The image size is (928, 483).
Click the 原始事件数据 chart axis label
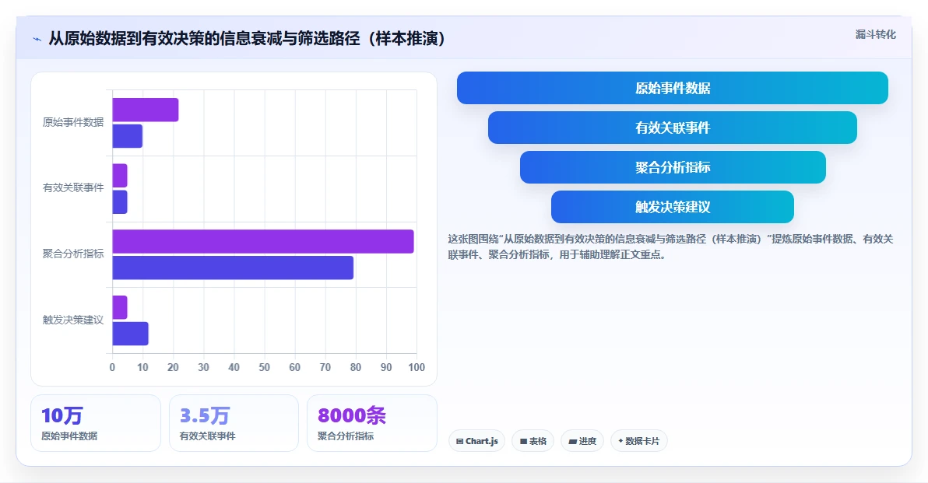coord(73,122)
